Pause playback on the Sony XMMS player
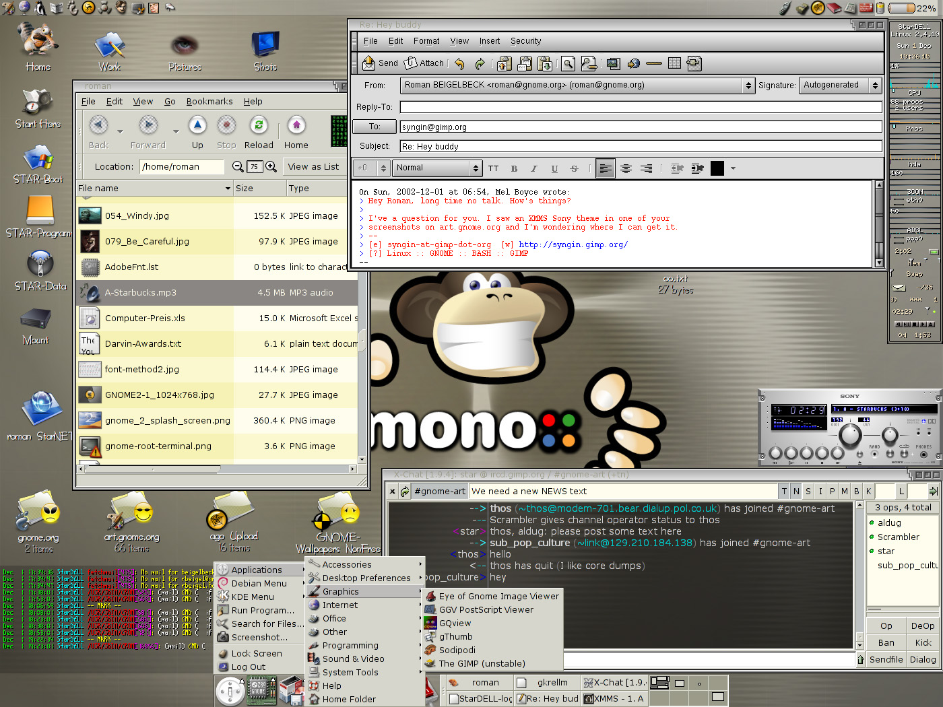 (x=806, y=453)
